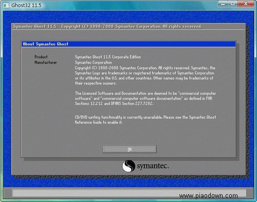Click the 'About Symantec Ghost' dialog title
The width and height of the screenshot is (257, 202).
[45, 44]
